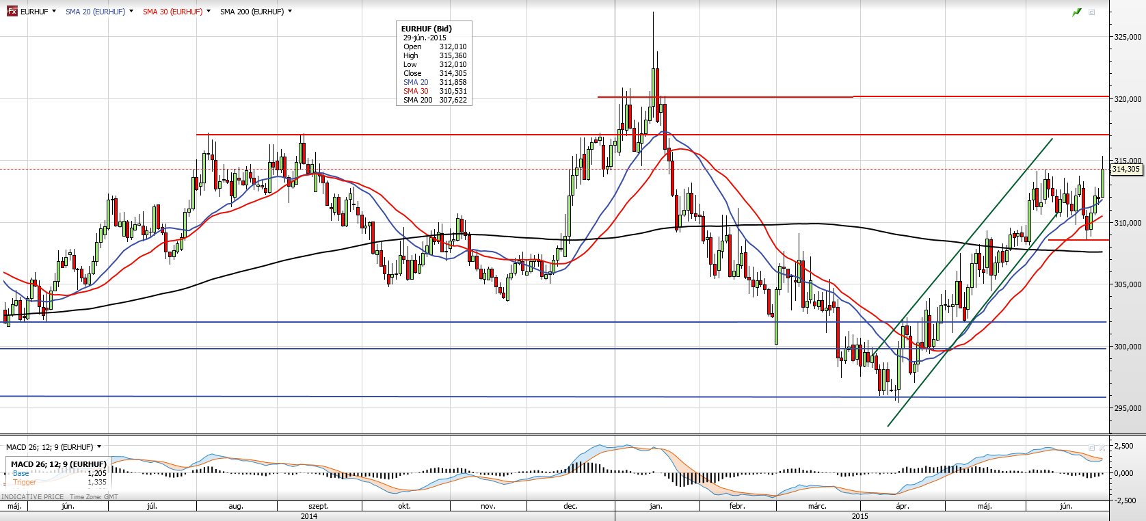Click the -2,500 MACD axis label
This screenshot has height=521, width=1146.
point(1125,500)
